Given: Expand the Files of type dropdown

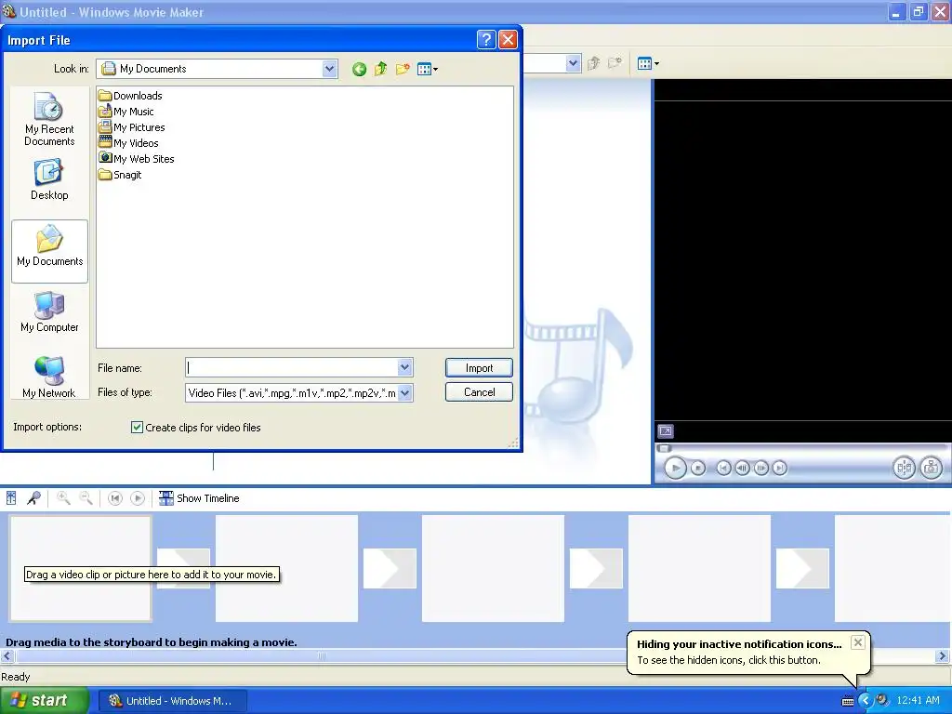Looking at the screenshot, I should 404,393.
